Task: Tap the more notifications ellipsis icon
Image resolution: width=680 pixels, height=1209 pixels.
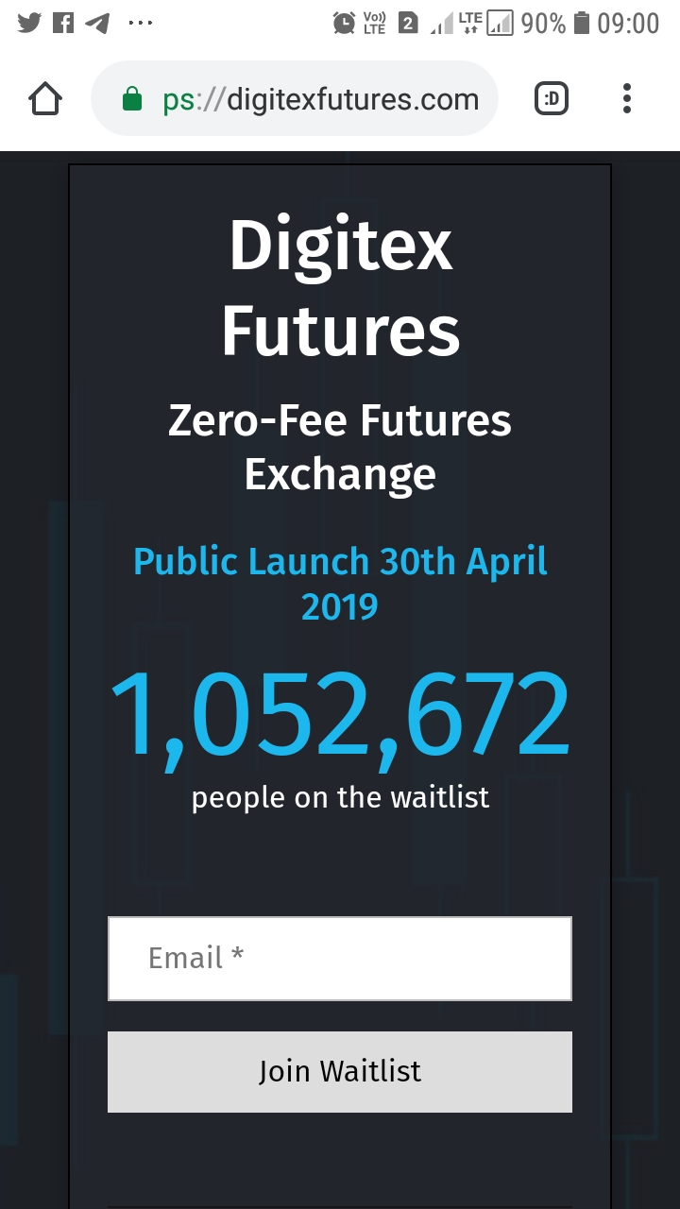Action: [140, 23]
